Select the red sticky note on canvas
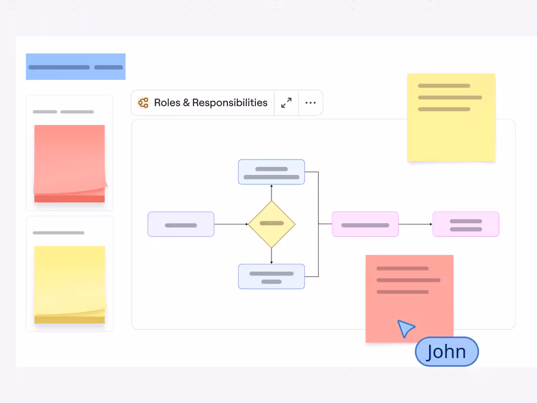The image size is (537, 403). [409, 299]
